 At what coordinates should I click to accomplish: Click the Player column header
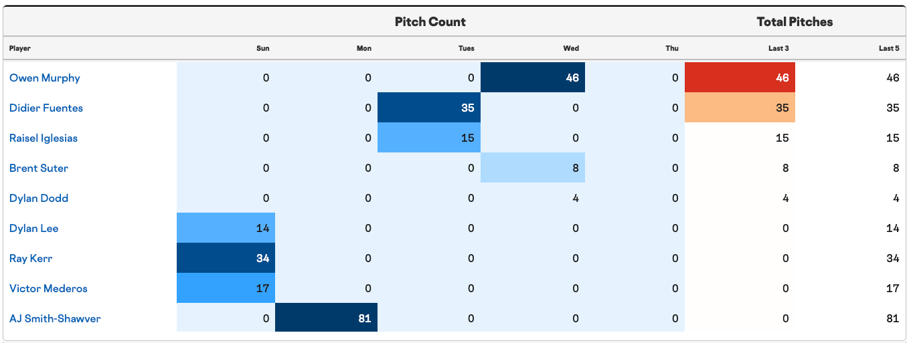(x=20, y=48)
